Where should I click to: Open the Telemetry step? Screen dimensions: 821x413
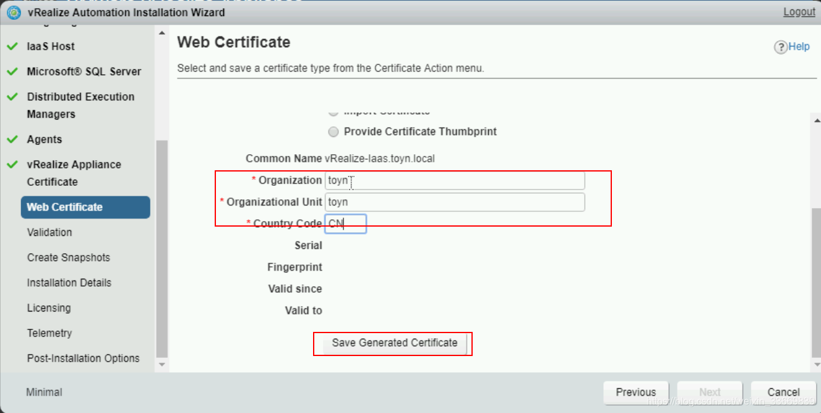click(49, 333)
